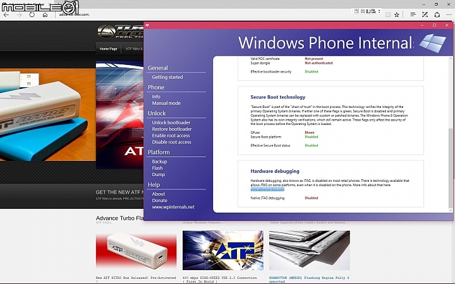Image resolution: width=455 pixels, height=284 pixels.
Task: Open the Getting started section
Action: tap(167, 77)
